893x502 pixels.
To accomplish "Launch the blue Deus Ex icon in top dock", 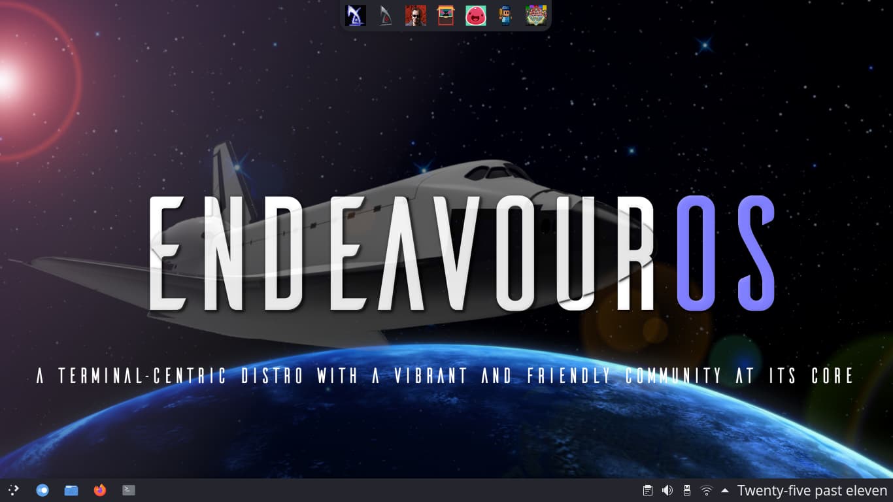I will [356, 16].
